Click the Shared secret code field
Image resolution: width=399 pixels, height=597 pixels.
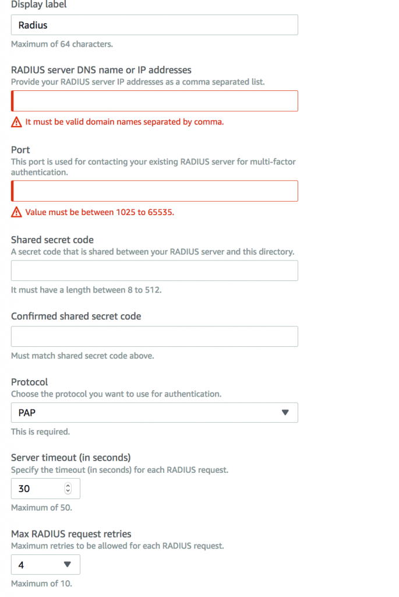tap(154, 271)
